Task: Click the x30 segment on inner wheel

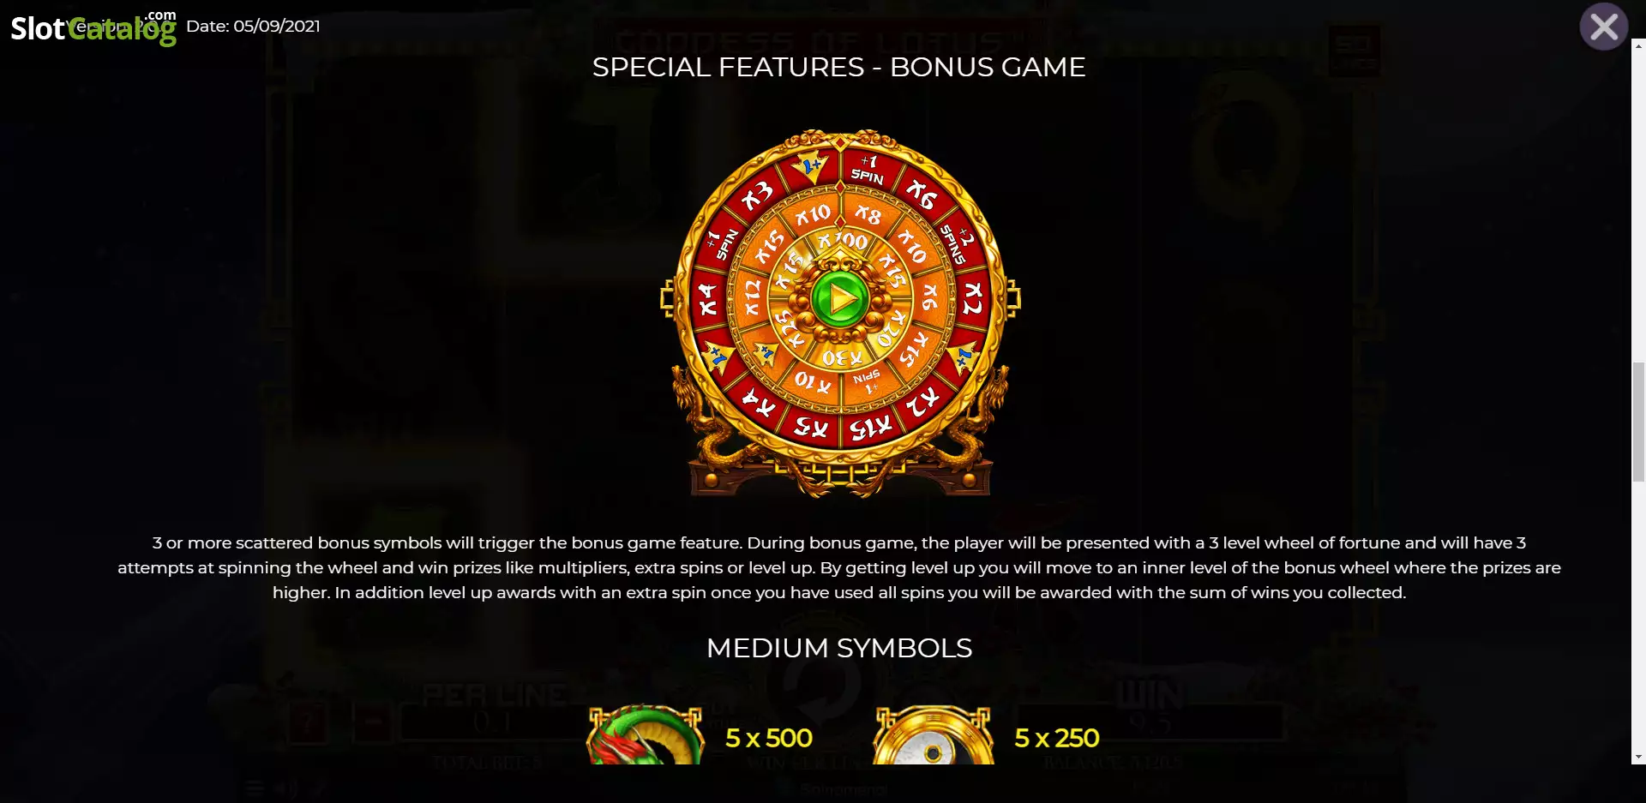Action: pos(841,357)
